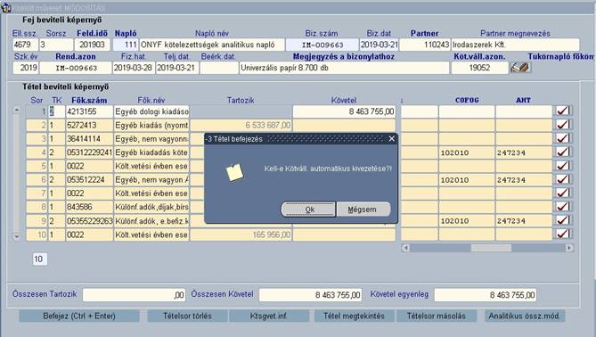The image size is (596, 337).
Task: Toggle the checkmark for row 5272413
Action: [562, 125]
